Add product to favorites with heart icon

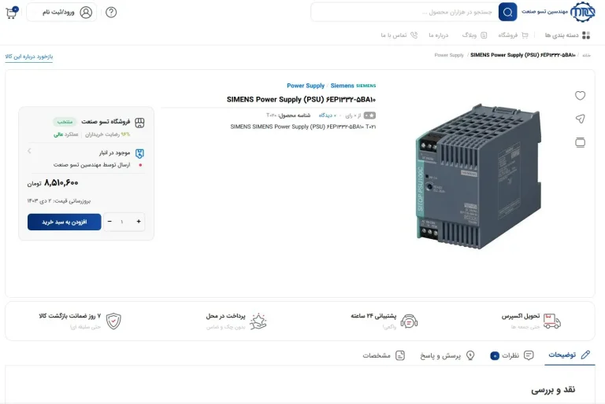(580, 96)
